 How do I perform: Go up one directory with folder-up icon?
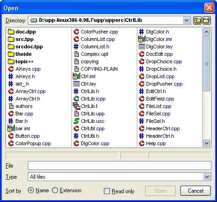tap(198, 20)
